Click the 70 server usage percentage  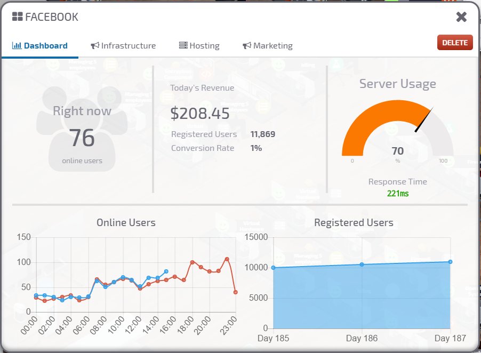pyautogui.click(x=398, y=151)
